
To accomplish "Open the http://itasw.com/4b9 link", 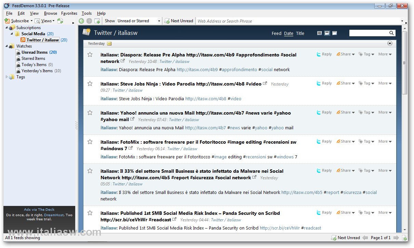I will (197, 70).
